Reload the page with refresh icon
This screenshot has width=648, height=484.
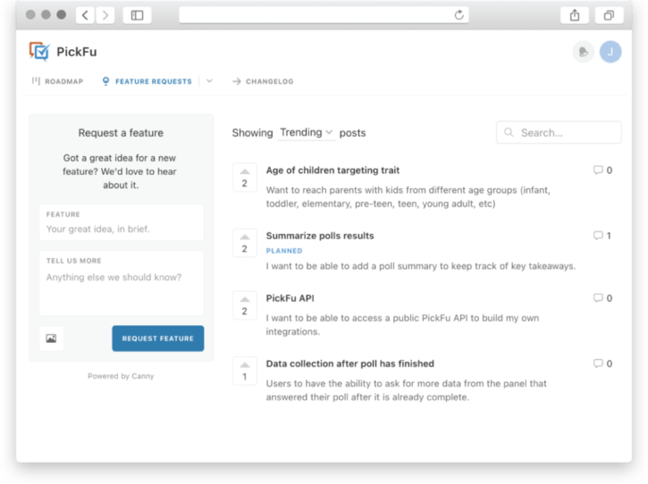(x=459, y=15)
